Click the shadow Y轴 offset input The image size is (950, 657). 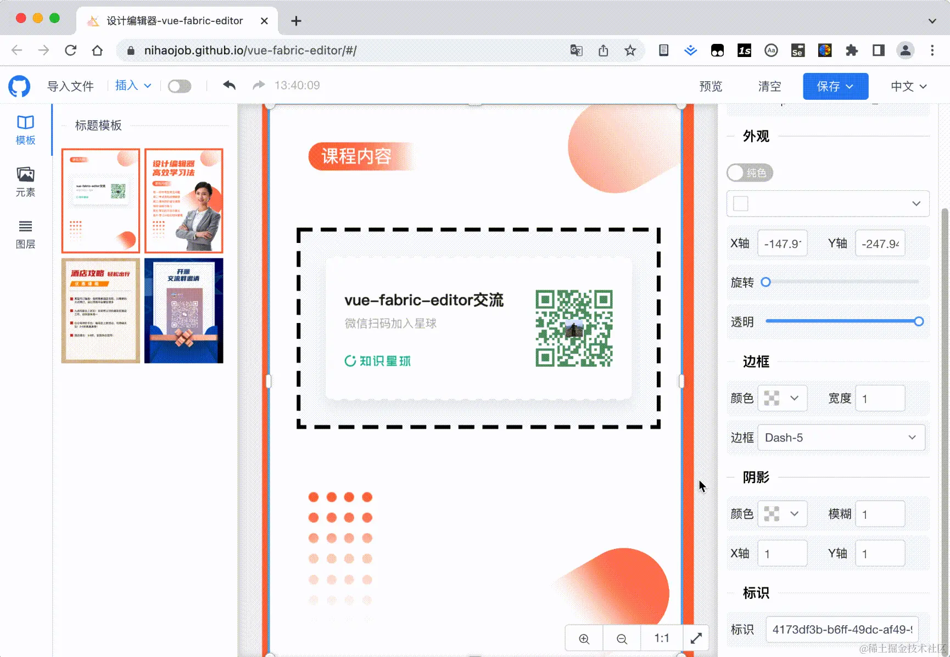(x=880, y=553)
